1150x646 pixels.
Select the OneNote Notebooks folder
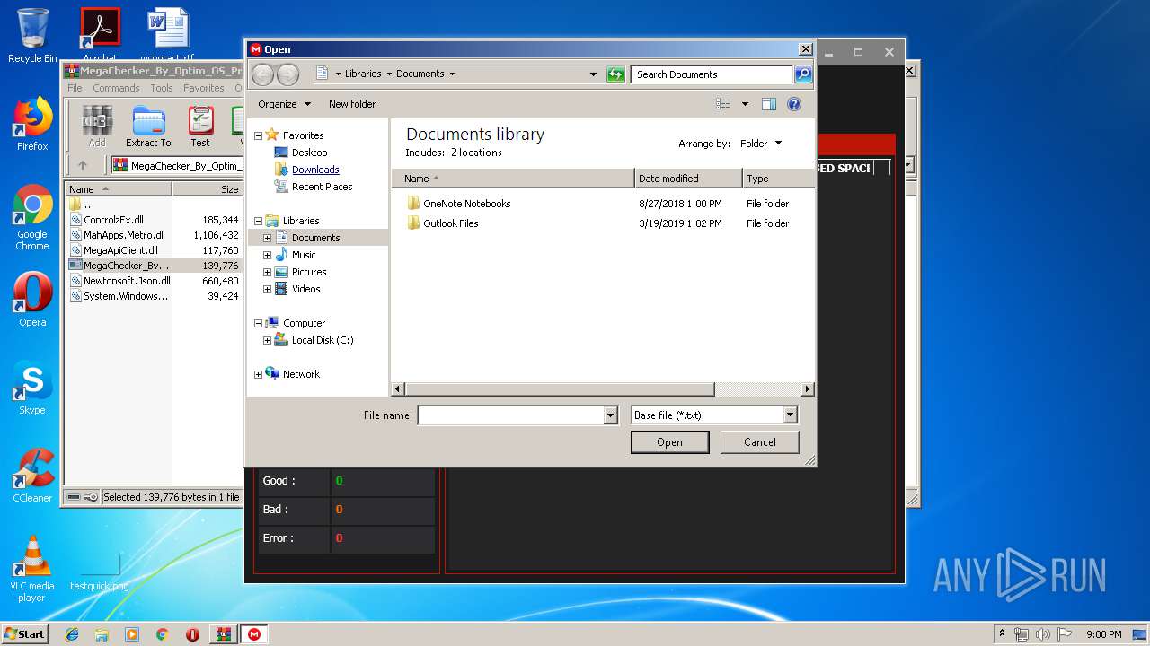tap(466, 204)
